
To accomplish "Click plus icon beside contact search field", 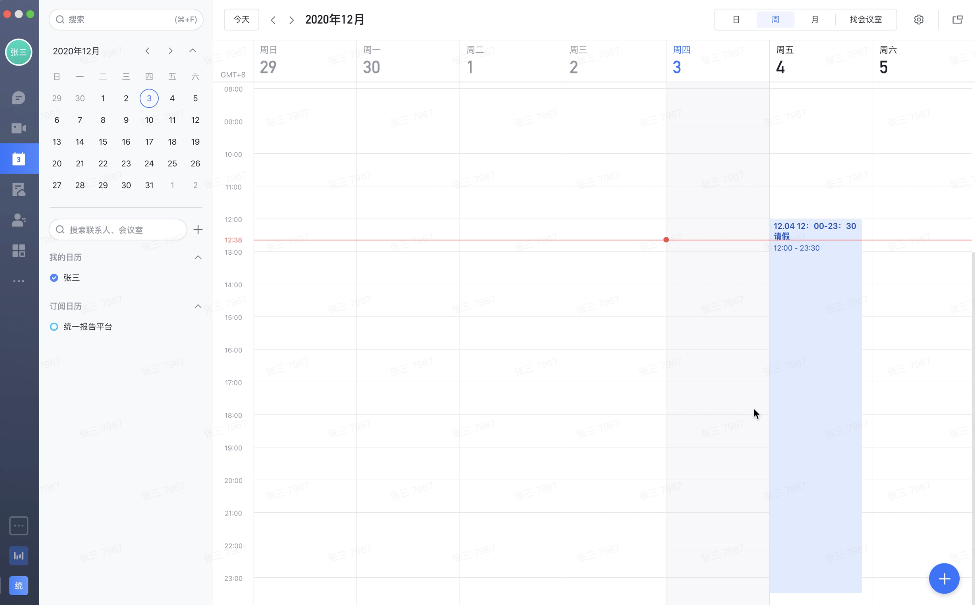I will tap(198, 230).
